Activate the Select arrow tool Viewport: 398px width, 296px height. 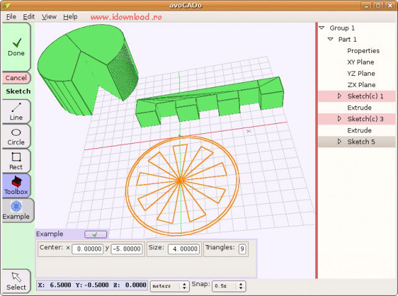16,281
